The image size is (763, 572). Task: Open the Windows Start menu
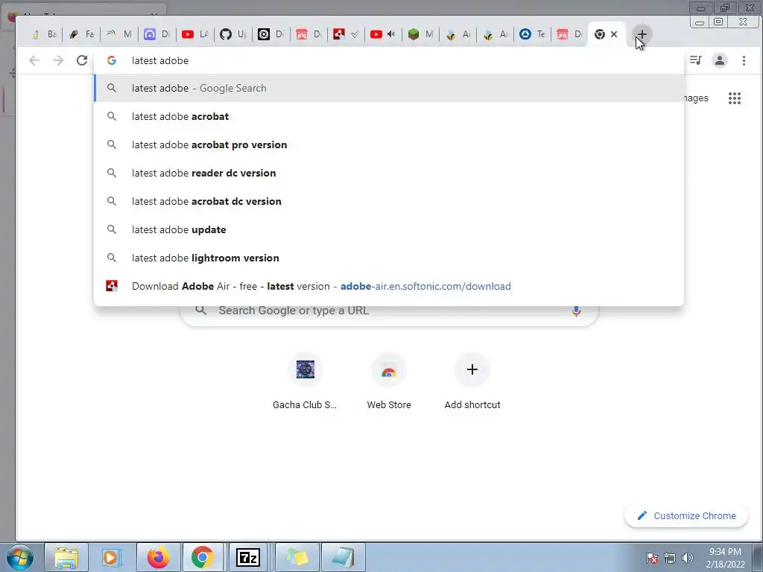(20, 557)
